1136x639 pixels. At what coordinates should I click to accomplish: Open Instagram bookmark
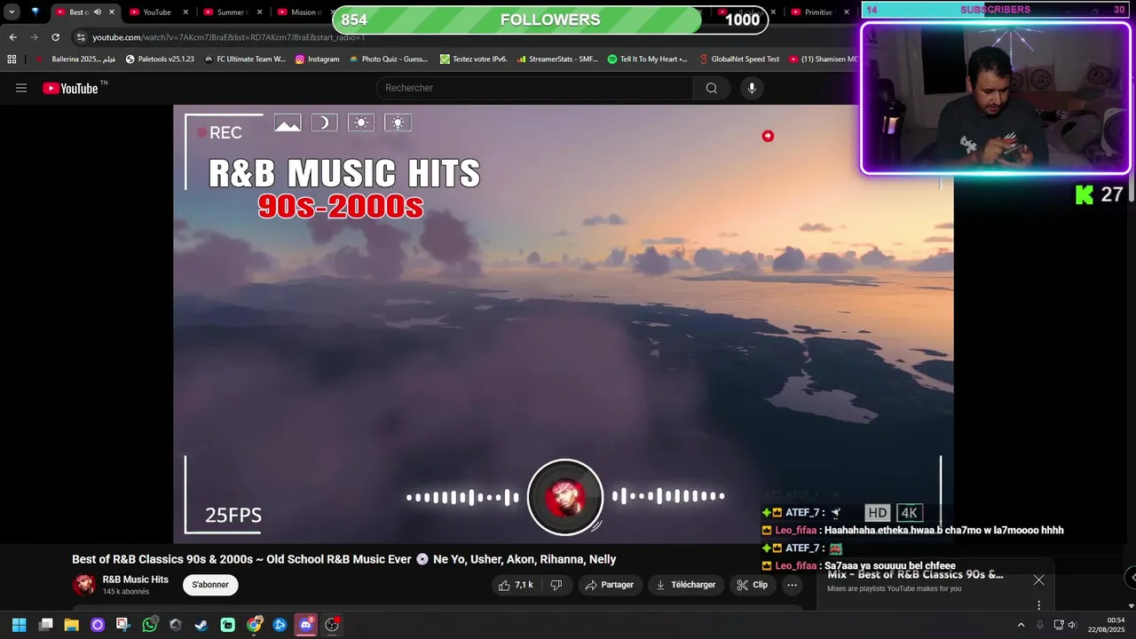(x=318, y=59)
